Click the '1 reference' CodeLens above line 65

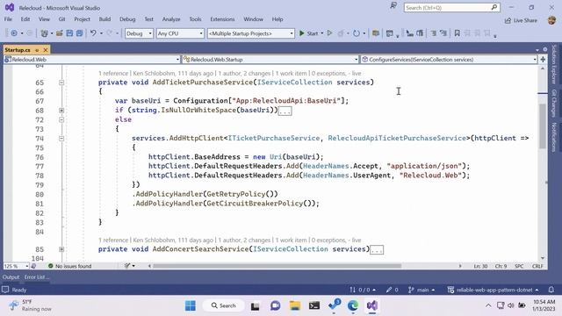113,74
